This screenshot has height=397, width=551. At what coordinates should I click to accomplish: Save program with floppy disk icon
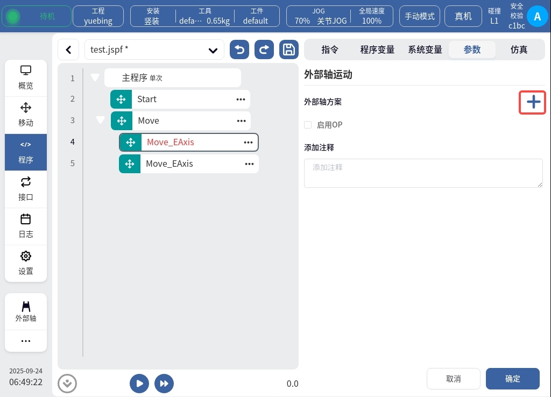tap(289, 50)
